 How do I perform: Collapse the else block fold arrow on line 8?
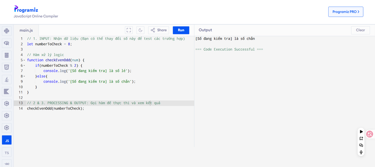point(25,76)
